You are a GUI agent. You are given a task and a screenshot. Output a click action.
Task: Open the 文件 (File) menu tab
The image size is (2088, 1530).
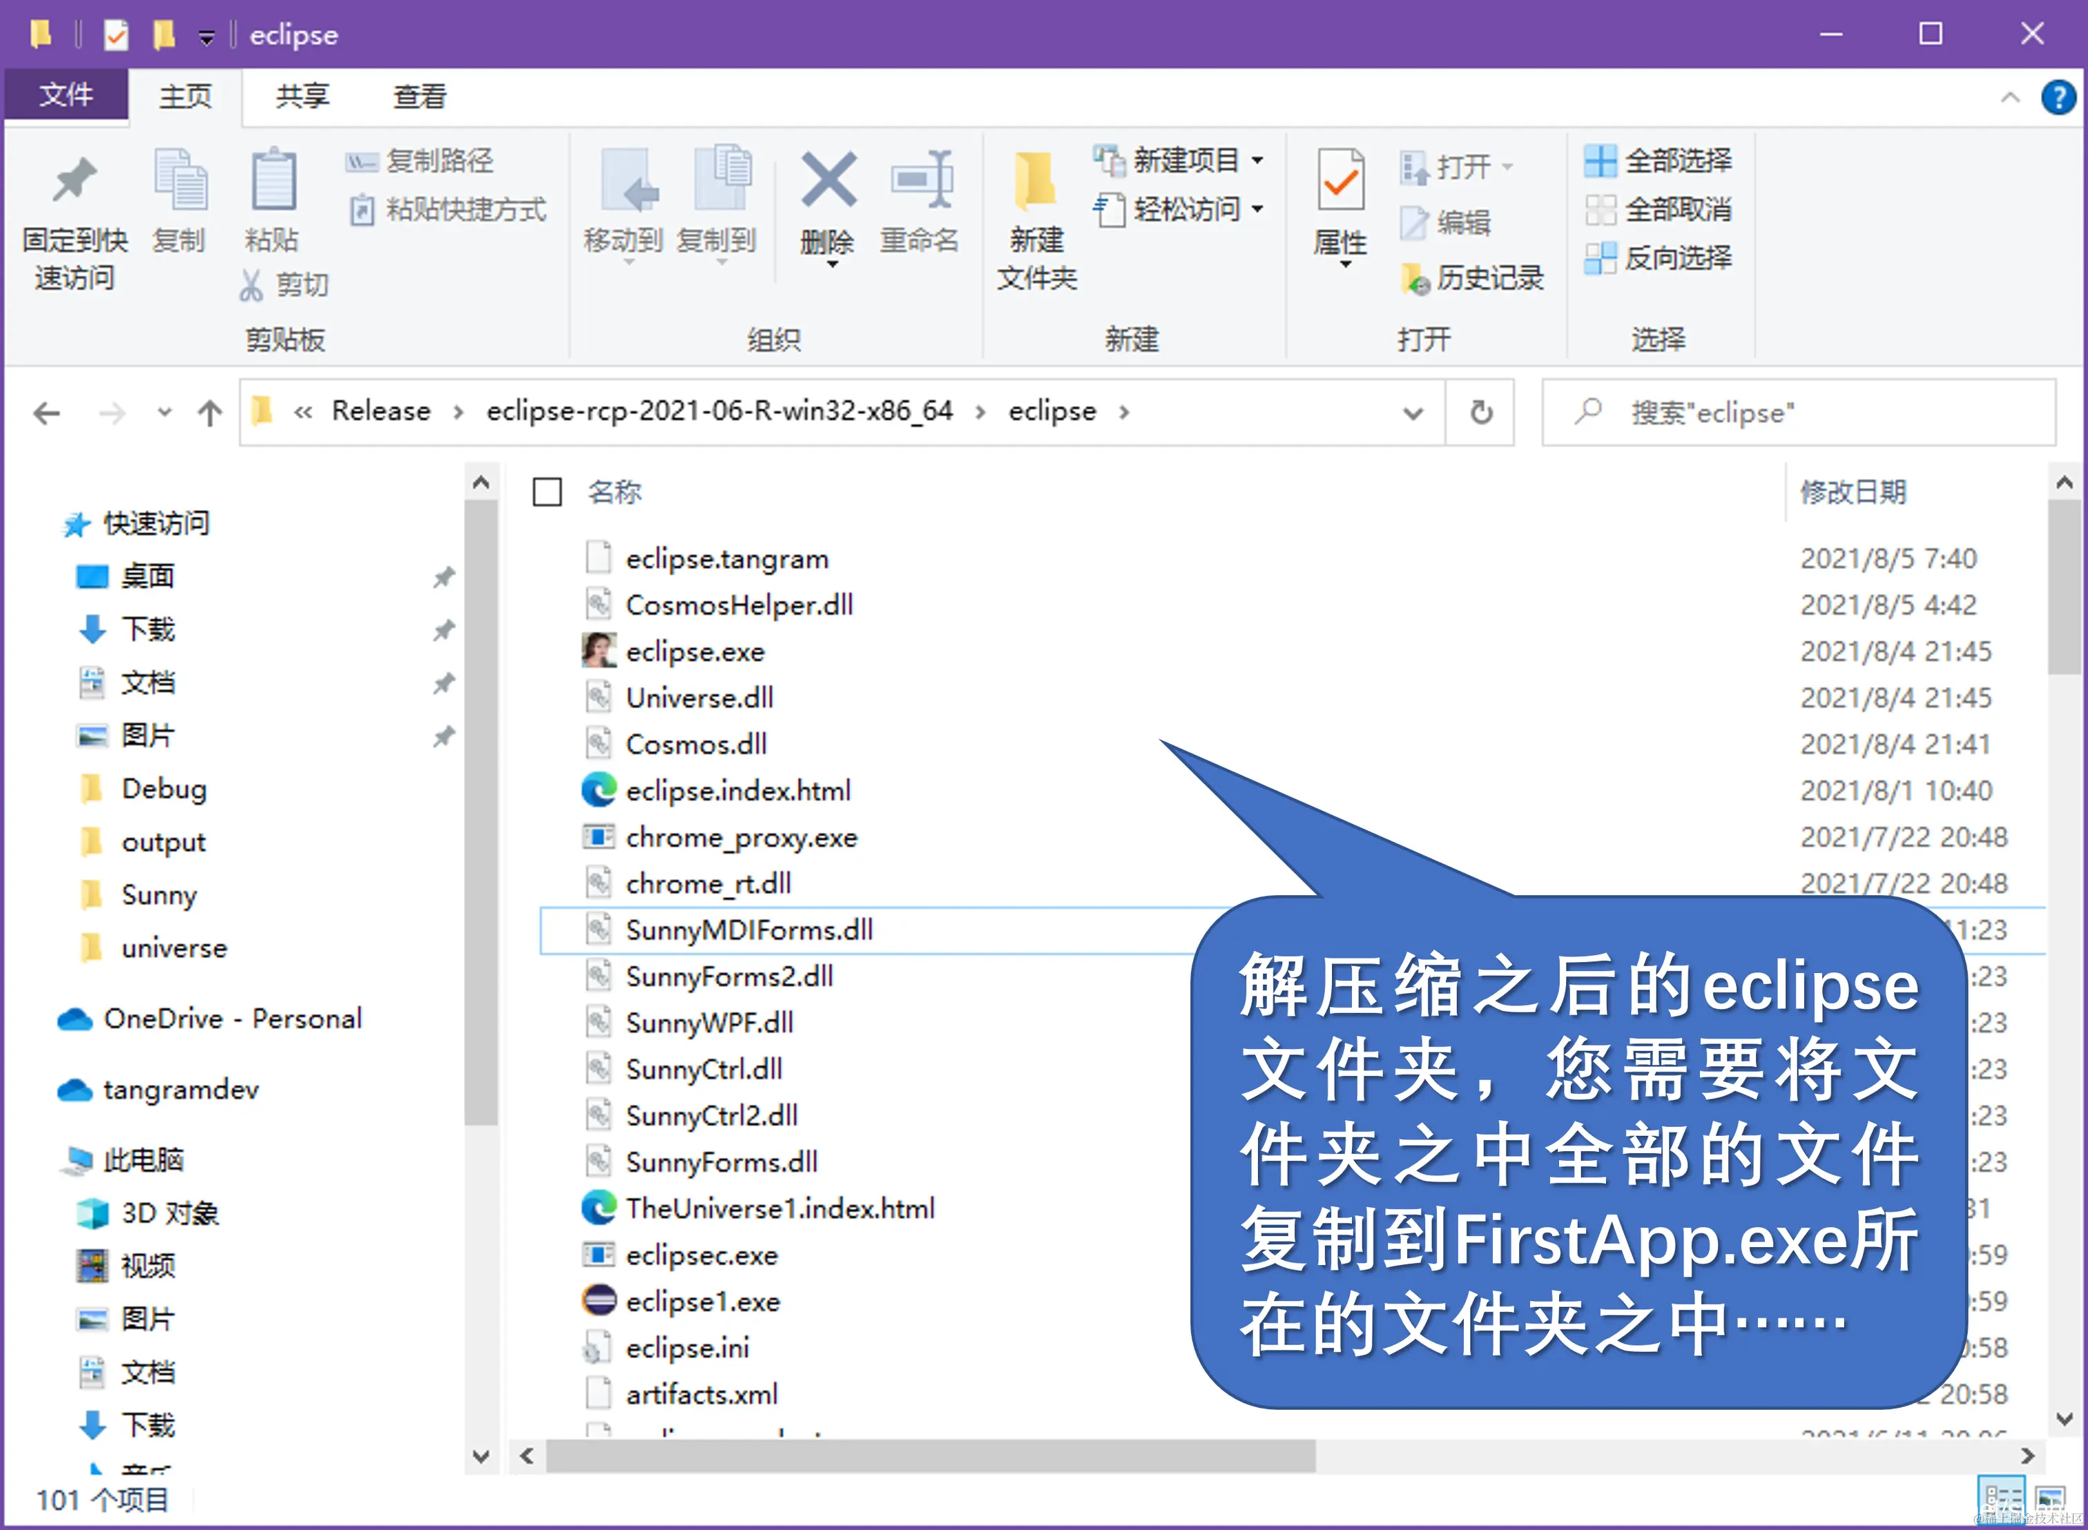[x=66, y=95]
